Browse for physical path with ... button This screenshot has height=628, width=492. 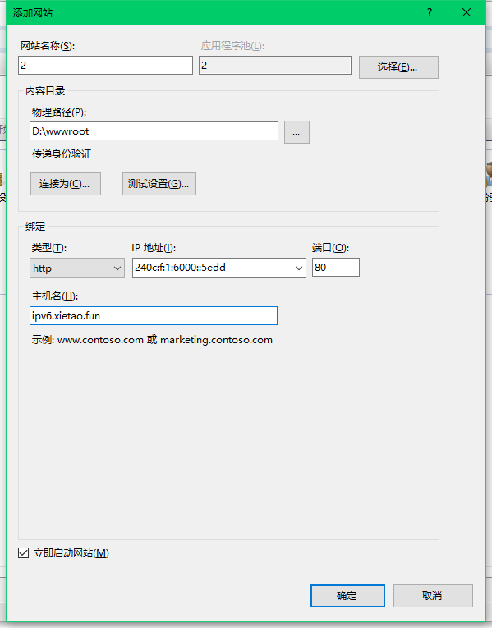tap(297, 132)
